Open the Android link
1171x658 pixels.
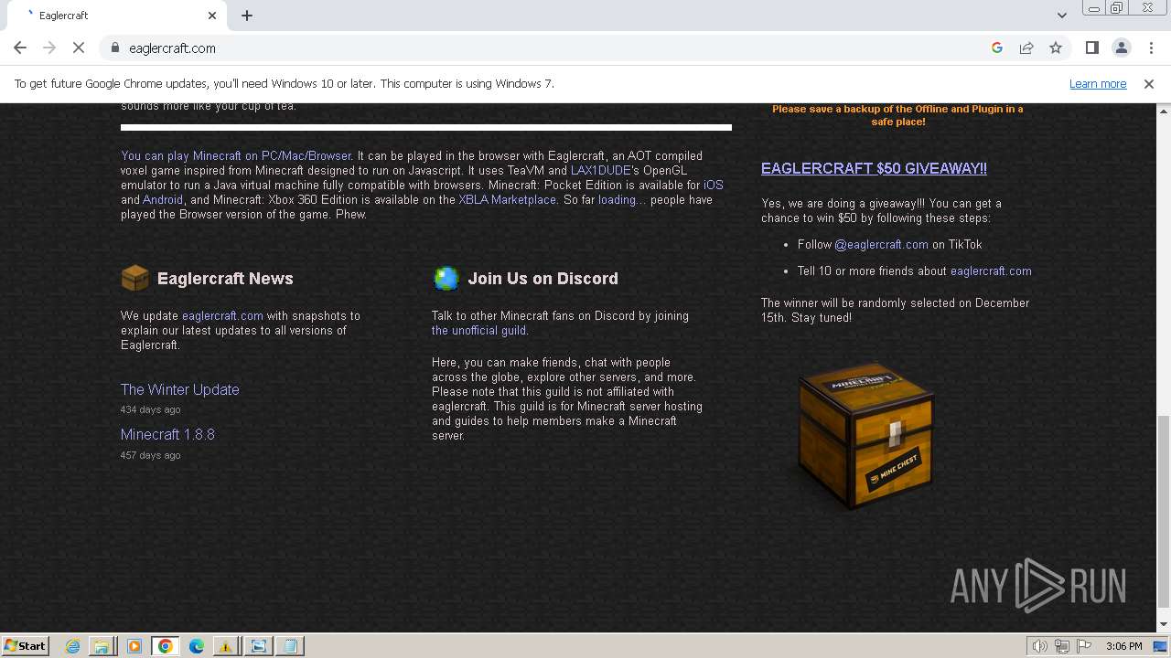[x=163, y=199]
